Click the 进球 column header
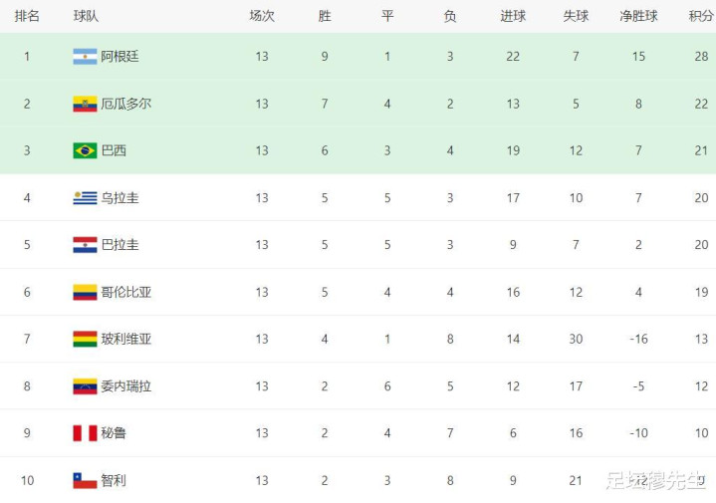 pyautogui.click(x=513, y=16)
